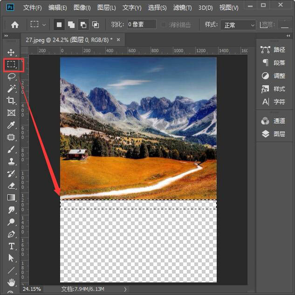The width and height of the screenshot is (295, 295).
Task: Open the 字符 Character panel
Action: pyautogui.click(x=273, y=102)
